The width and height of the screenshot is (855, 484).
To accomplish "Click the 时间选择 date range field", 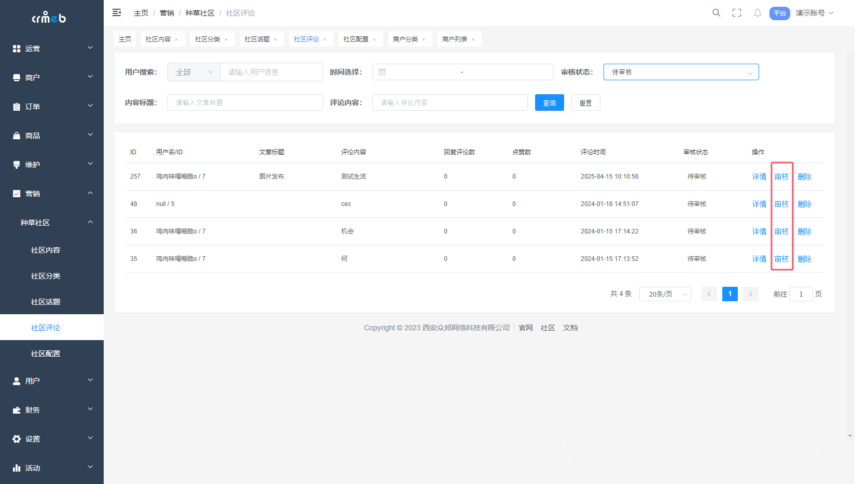I will point(463,72).
